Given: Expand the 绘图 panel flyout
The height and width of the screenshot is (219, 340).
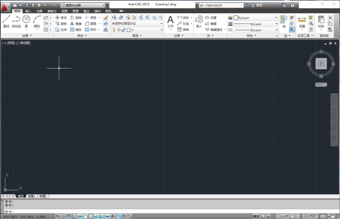Looking at the screenshot, I should coord(27,36).
